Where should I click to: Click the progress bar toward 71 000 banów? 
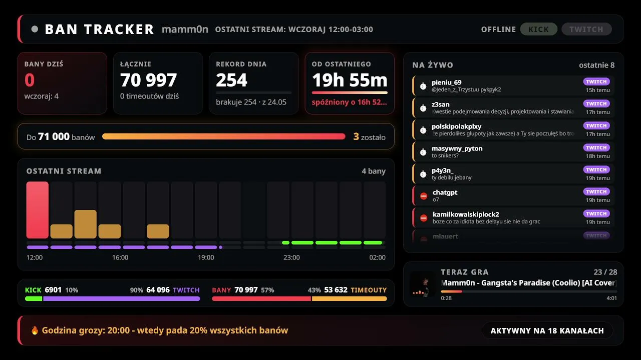(x=224, y=136)
